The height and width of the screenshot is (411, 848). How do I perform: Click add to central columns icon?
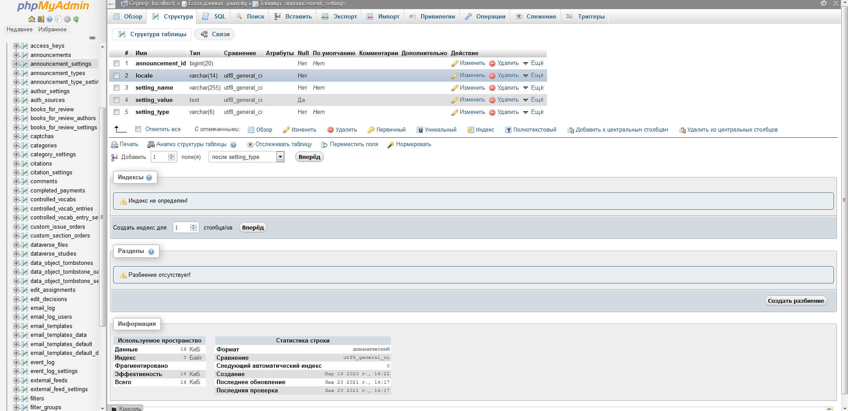570,130
